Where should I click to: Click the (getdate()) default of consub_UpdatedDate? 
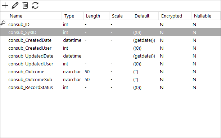tap(144, 56)
